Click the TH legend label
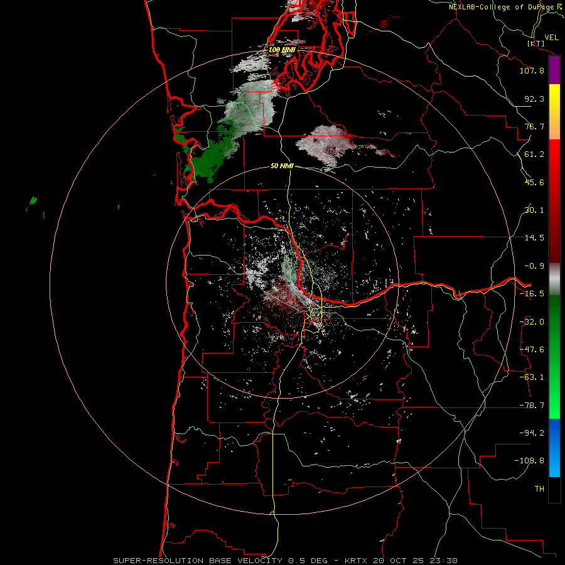This screenshot has width=565, height=565. 539,489
